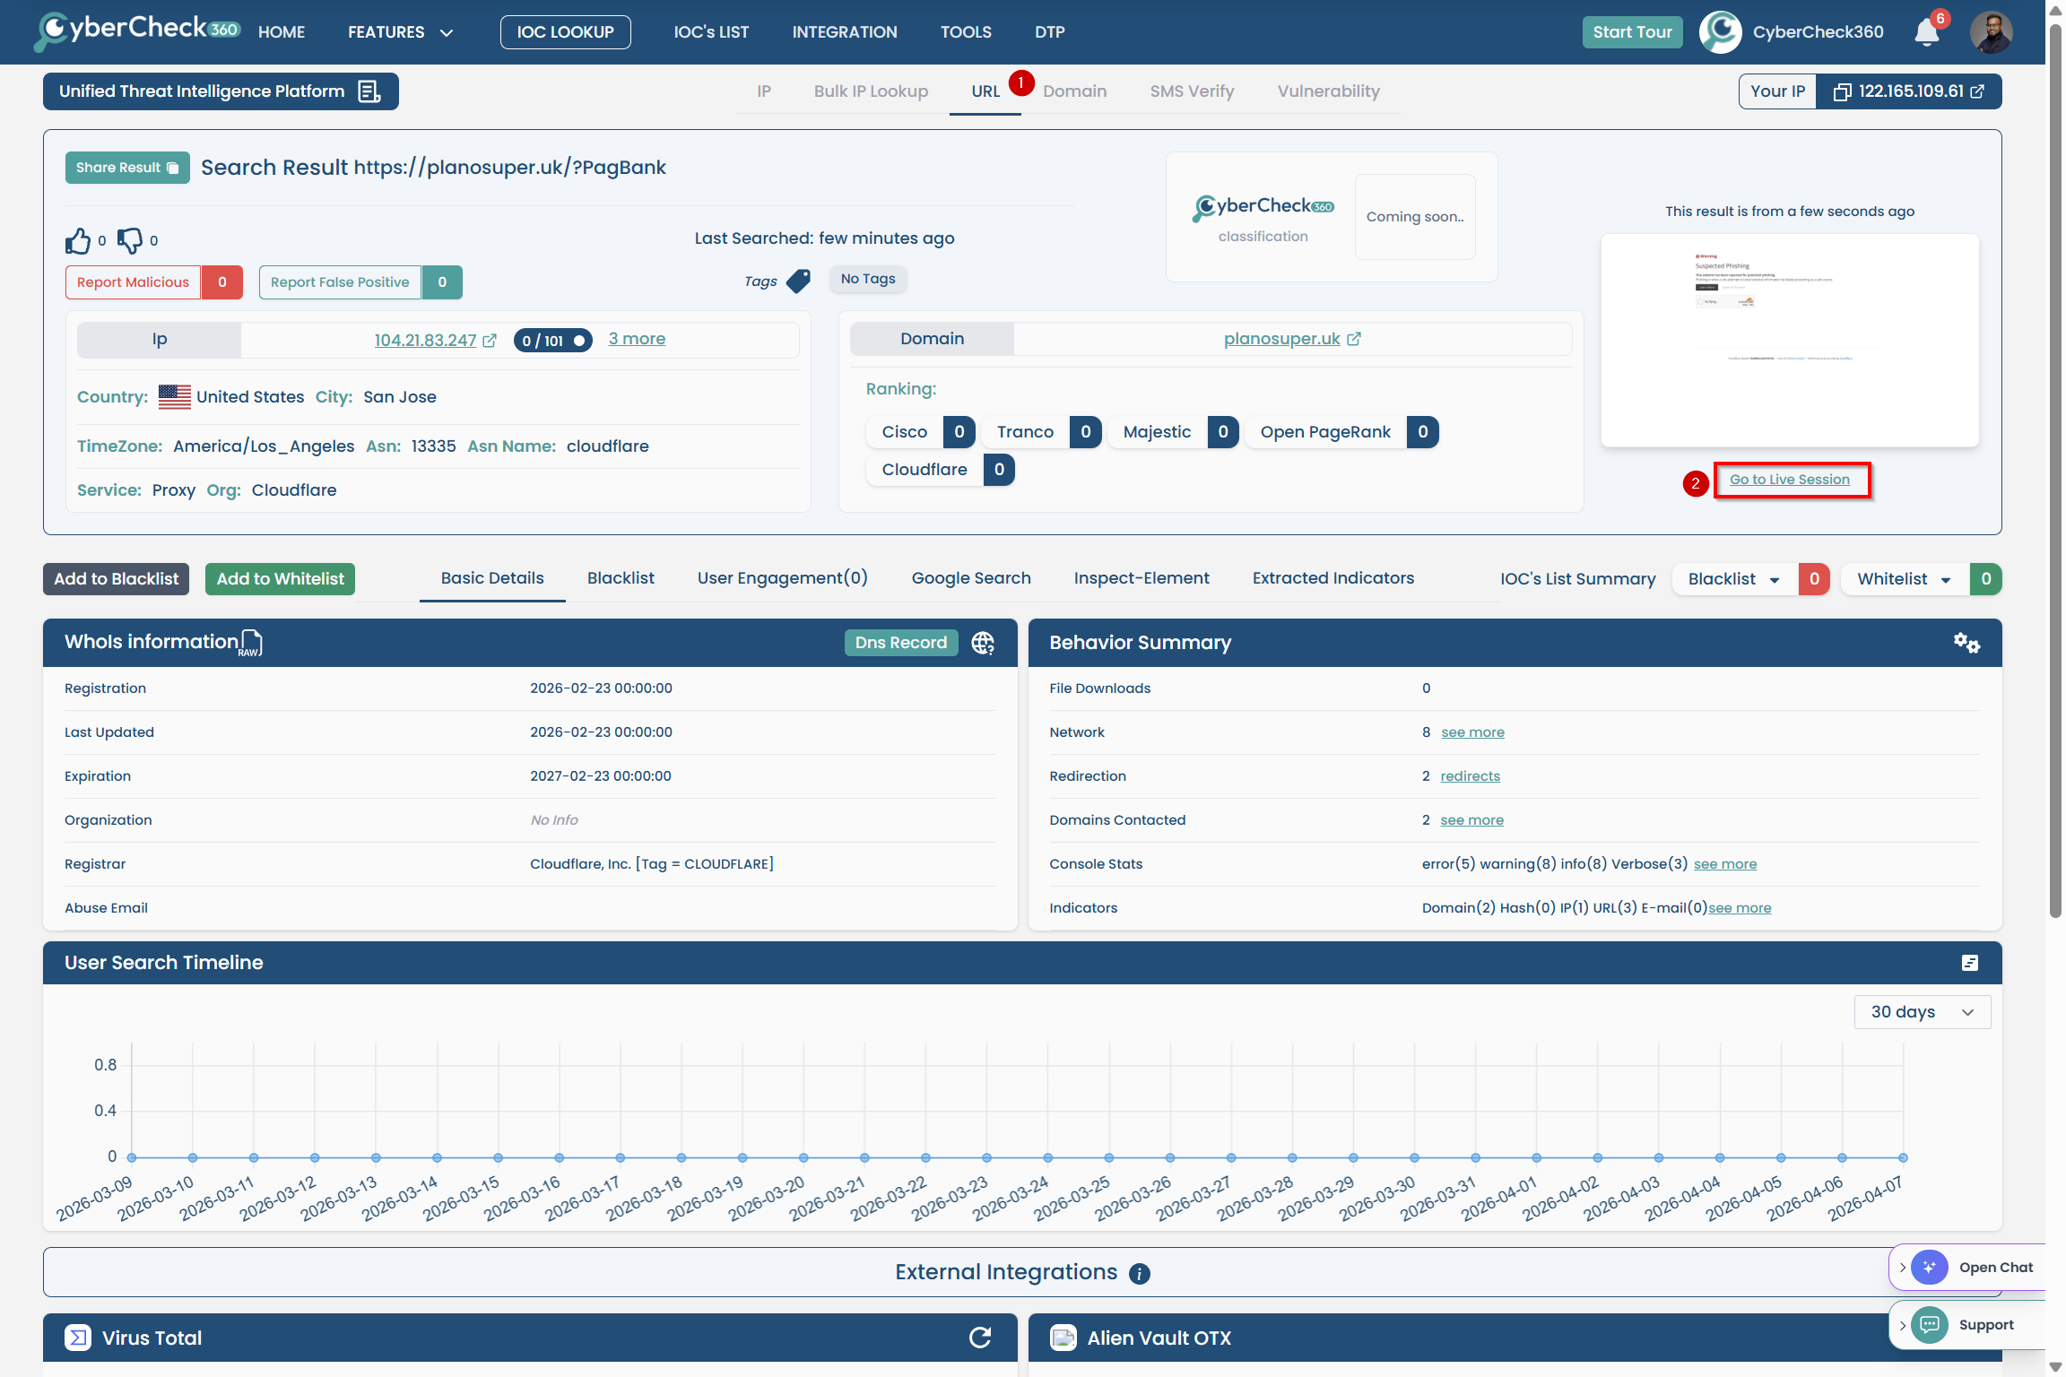The image size is (2066, 1377).
Task: Open the User Engagement(0) tab
Action: click(x=783, y=578)
